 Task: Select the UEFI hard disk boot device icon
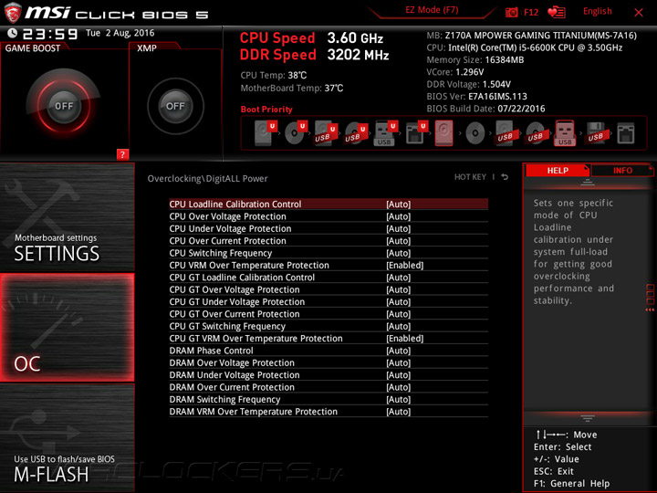pyautogui.click(x=266, y=133)
